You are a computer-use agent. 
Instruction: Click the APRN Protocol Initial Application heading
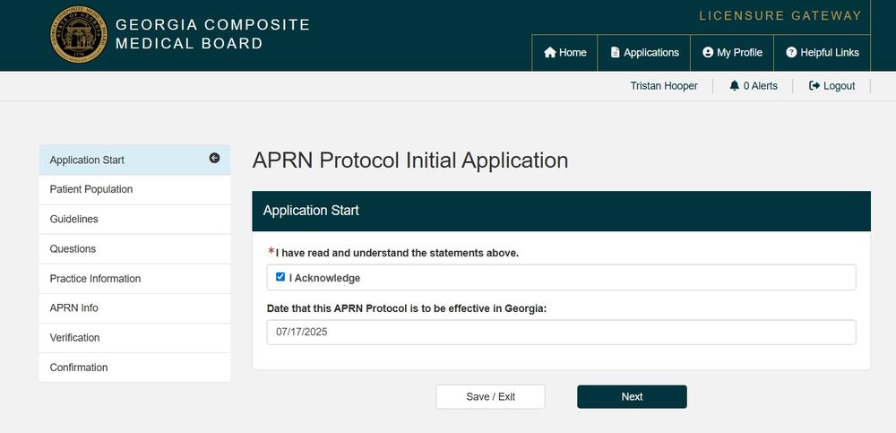pos(410,160)
